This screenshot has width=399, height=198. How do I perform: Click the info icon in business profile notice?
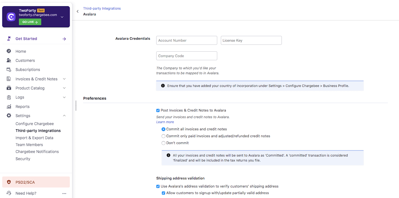coord(163,86)
